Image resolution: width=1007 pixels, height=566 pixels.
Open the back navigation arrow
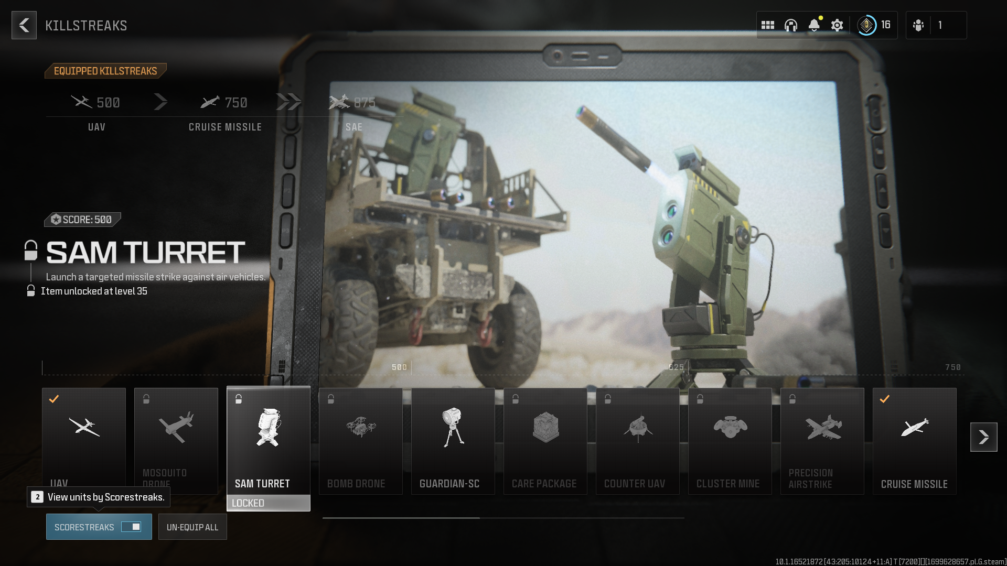tap(24, 26)
